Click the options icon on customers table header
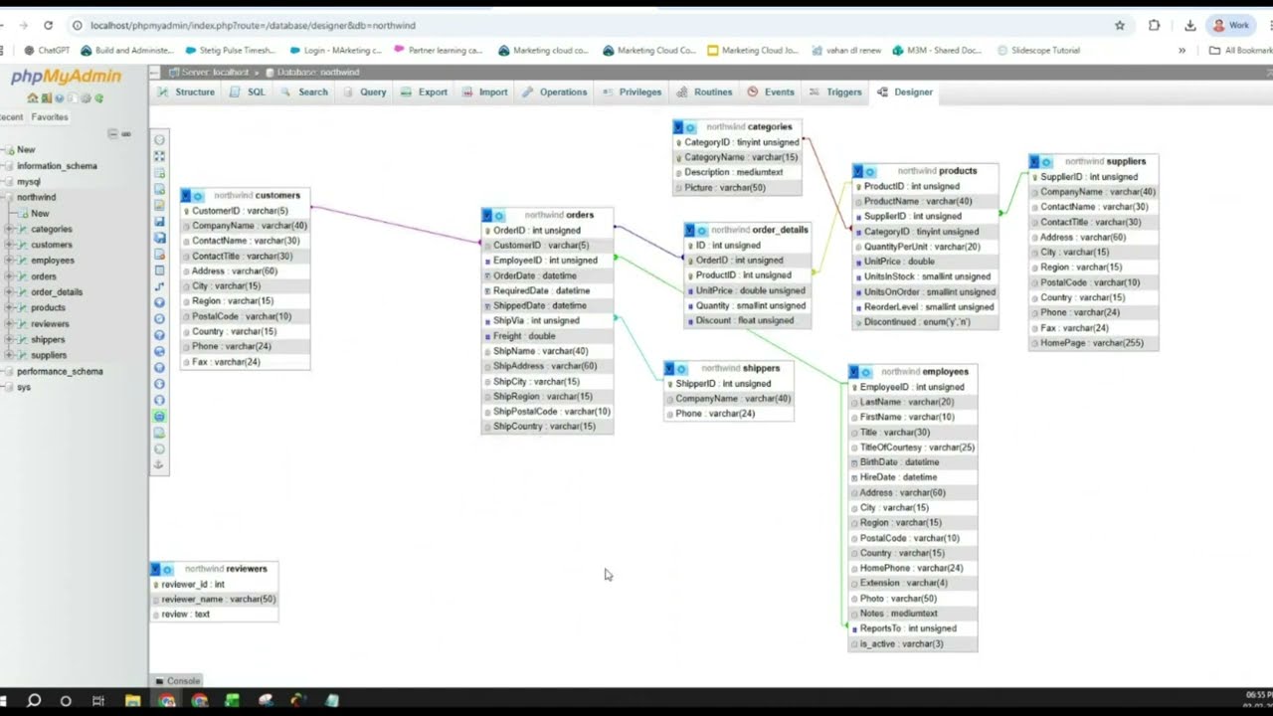1273x716 pixels. [x=198, y=196]
